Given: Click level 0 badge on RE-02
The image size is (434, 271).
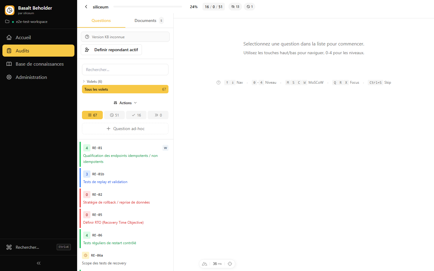Looking at the screenshot, I should point(87,195).
